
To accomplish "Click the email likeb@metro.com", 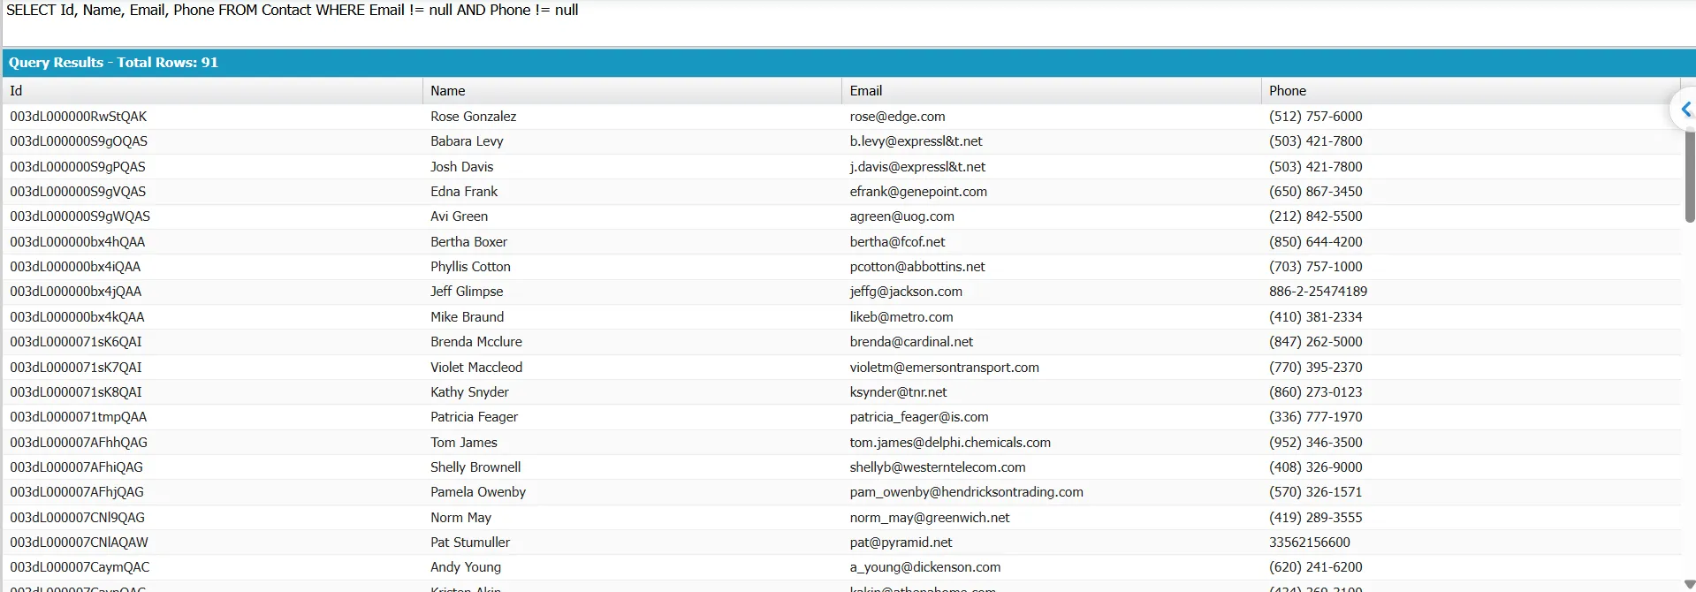I will [901, 317].
